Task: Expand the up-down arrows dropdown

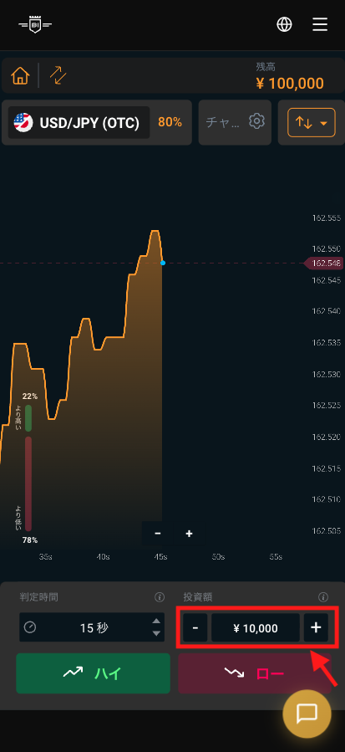Action: coord(312,123)
